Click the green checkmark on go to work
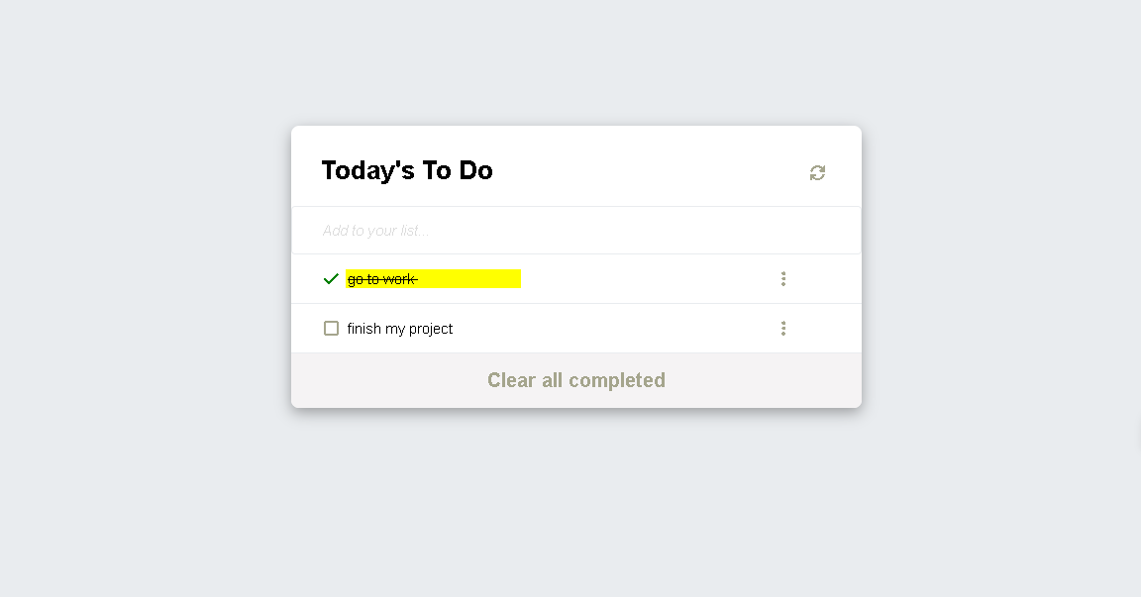The width and height of the screenshot is (1141, 597). pyautogui.click(x=331, y=279)
